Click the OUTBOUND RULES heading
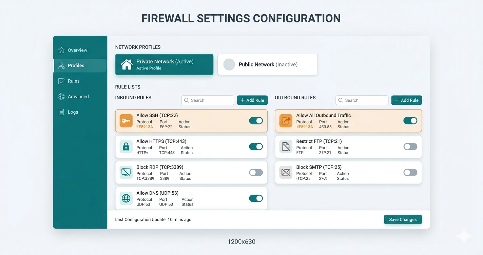 (295, 98)
